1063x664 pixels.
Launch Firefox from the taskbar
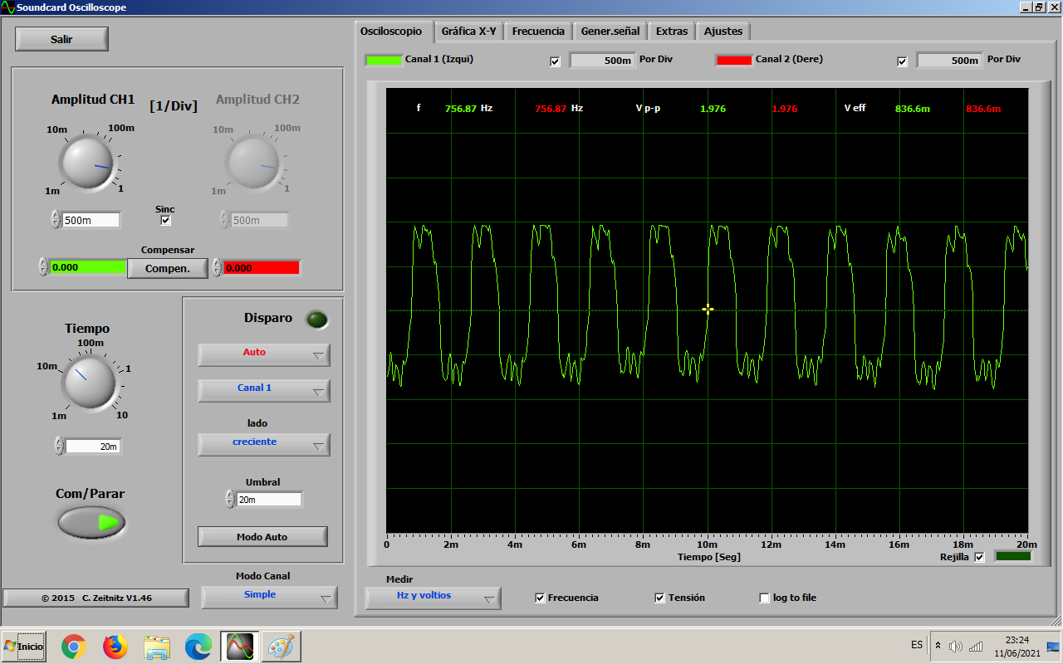pyautogui.click(x=115, y=646)
